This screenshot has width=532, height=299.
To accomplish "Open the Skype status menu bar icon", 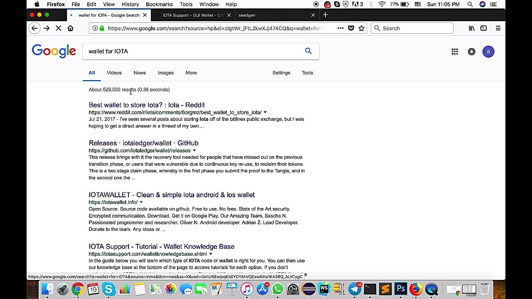I will (x=337, y=4).
